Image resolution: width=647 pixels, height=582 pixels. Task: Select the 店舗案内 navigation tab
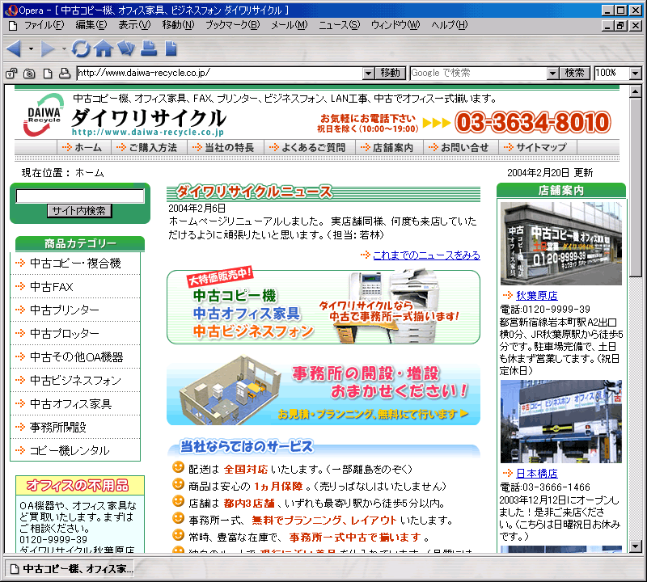[x=389, y=148]
